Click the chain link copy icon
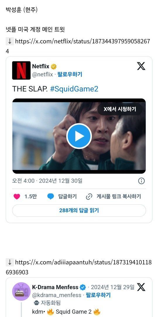 click(89, 196)
